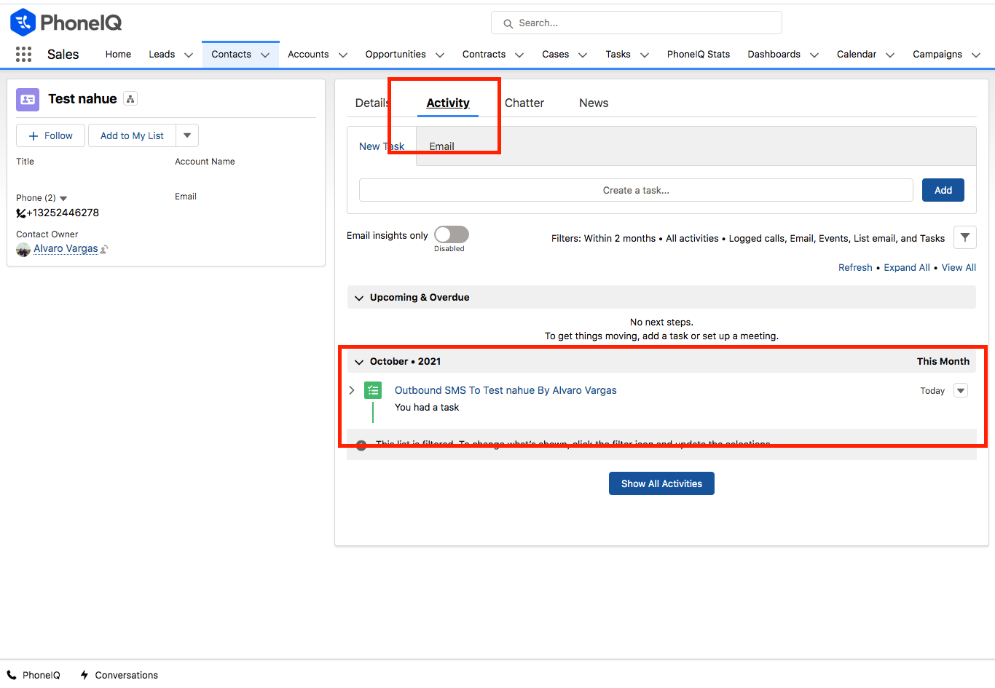Open the activity filter funnel icon

[964, 237]
